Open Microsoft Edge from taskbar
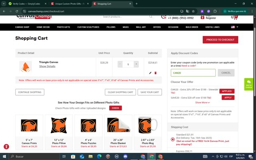The width and height of the screenshot is (256, 160). point(99,156)
